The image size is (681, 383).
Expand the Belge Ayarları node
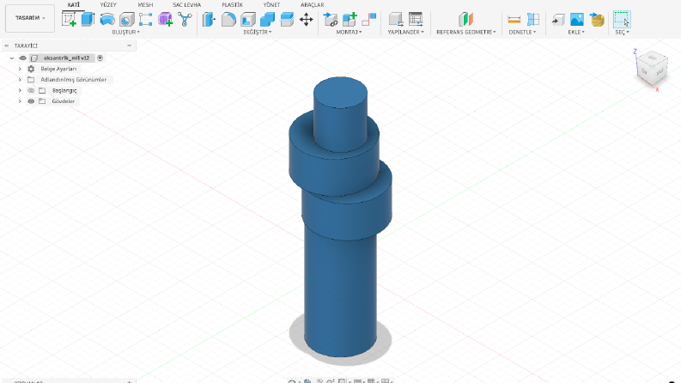pyautogui.click(x=20, y=69)
